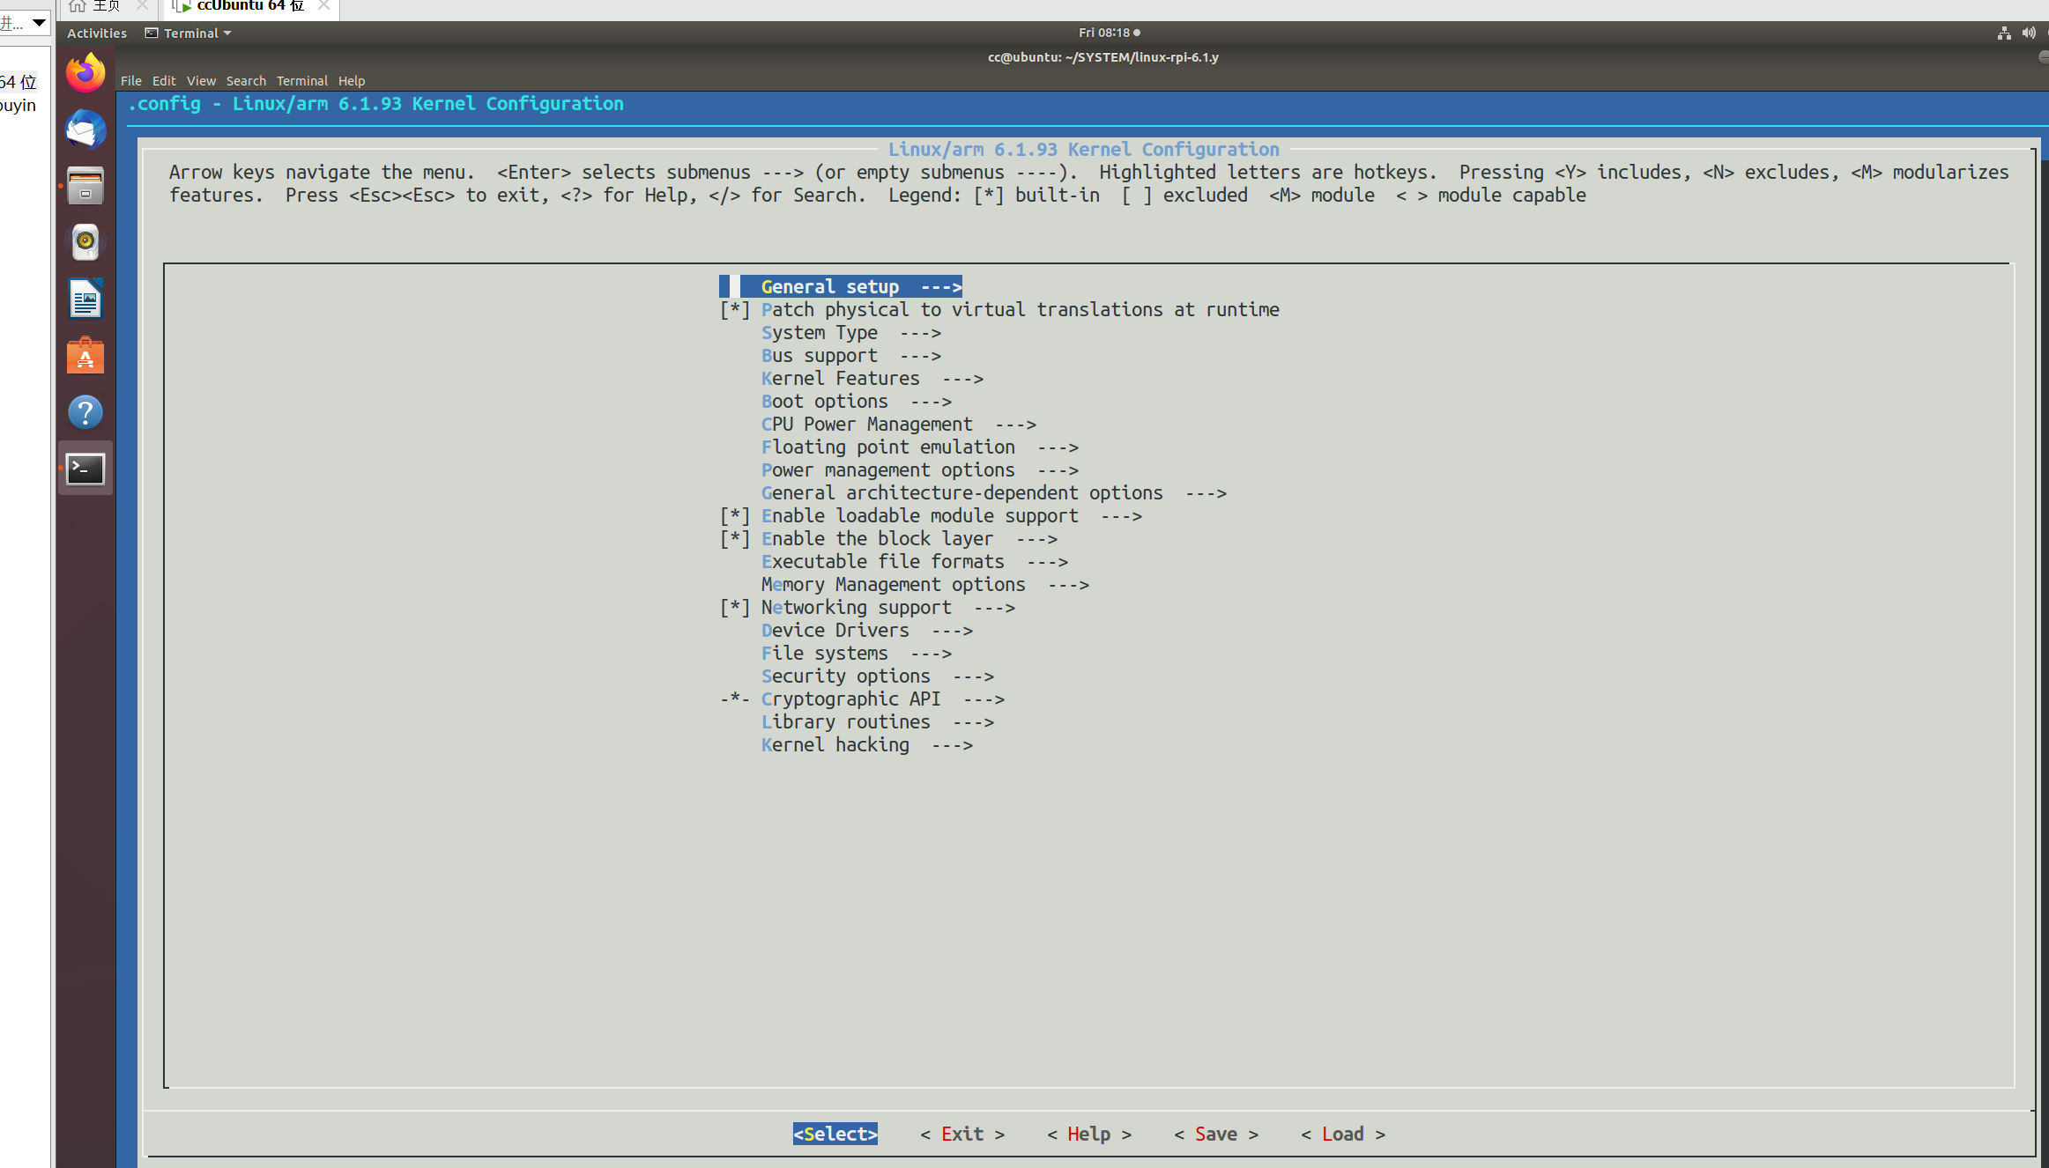Click the volume icon in top bar
The height and width of the screenshot is (1168, 2049).
(x=2028, y=33)
